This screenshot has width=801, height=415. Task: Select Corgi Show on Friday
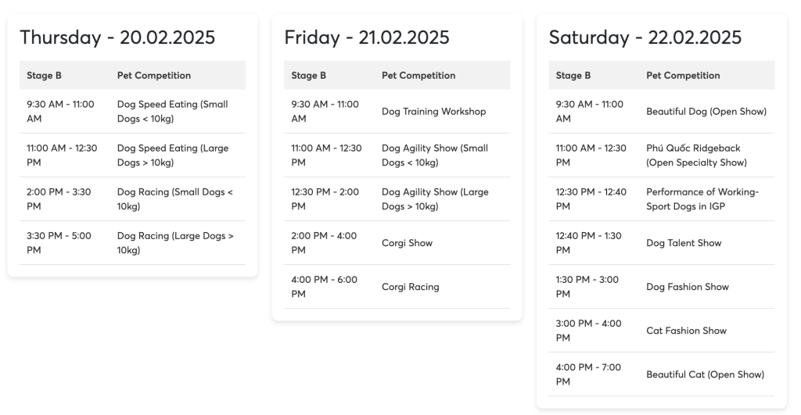[407, 243]
